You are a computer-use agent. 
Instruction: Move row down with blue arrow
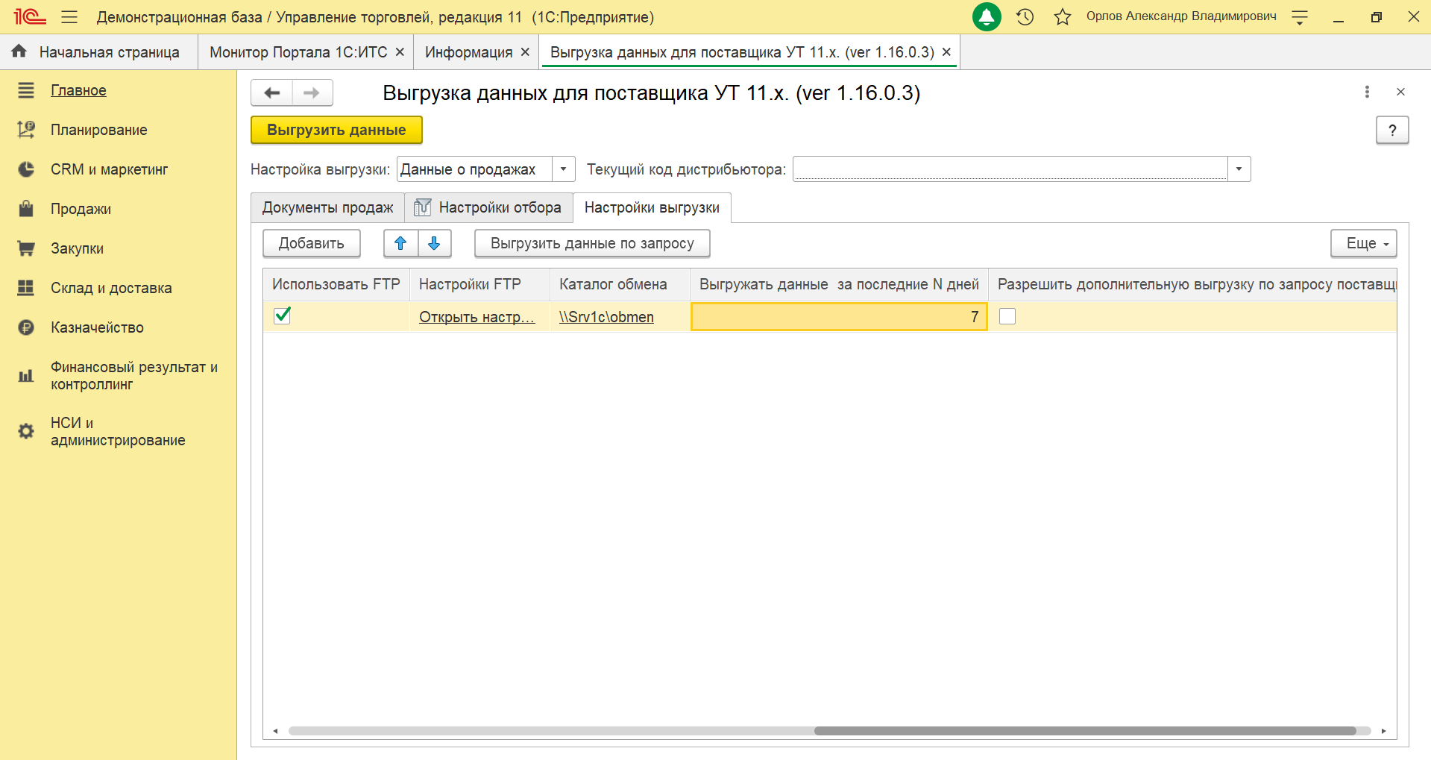click(435, 243)
